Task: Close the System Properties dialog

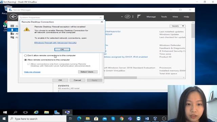Action: [x=101, y=17]
